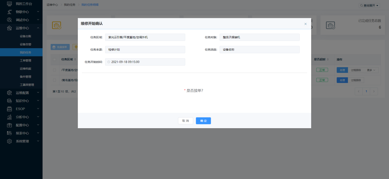
Task: Click the 我的工作台 monitor icon
Action: click(x=10, y=4)
